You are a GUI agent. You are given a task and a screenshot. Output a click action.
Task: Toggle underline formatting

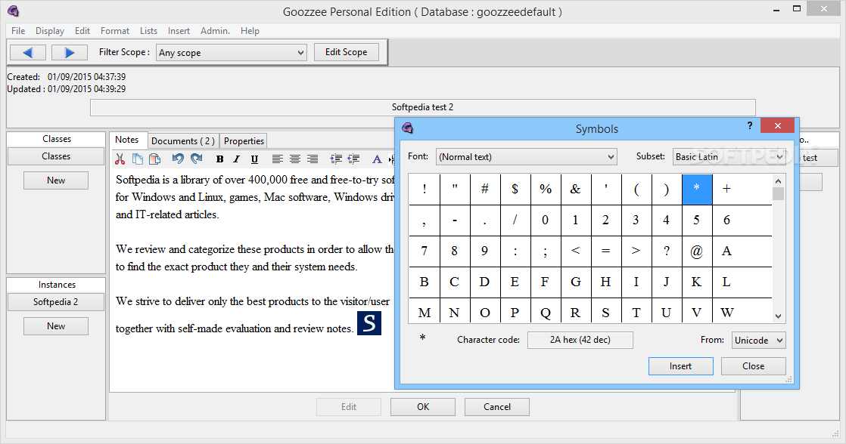(x=254, y=159)
